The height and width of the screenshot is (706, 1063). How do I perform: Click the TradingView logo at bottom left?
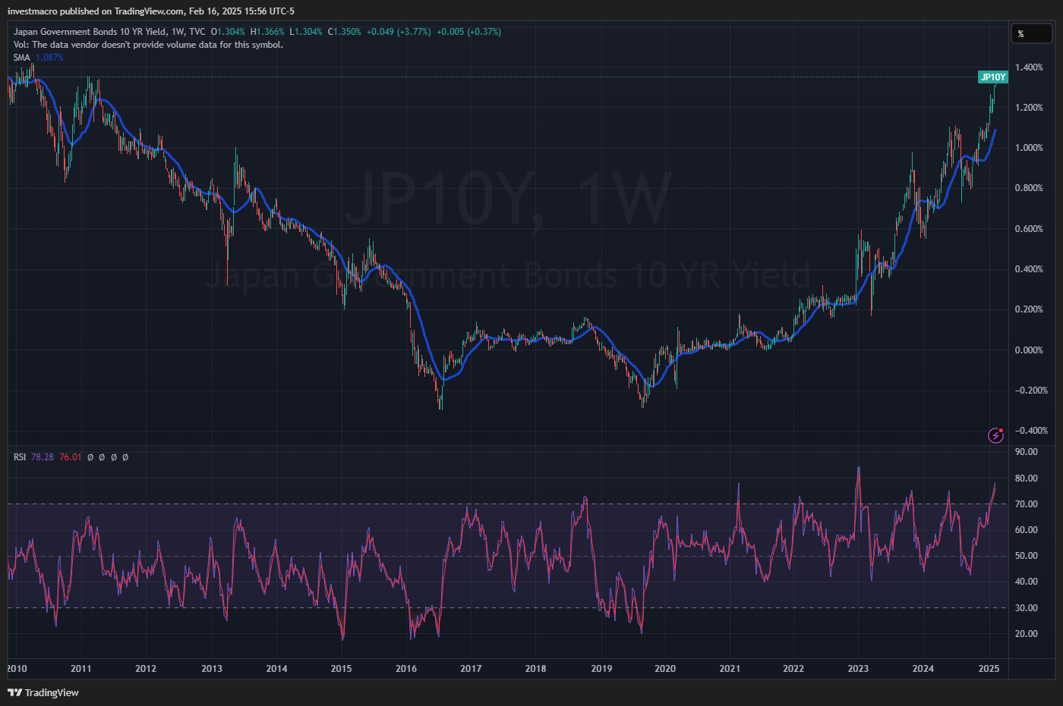point(43,692)
